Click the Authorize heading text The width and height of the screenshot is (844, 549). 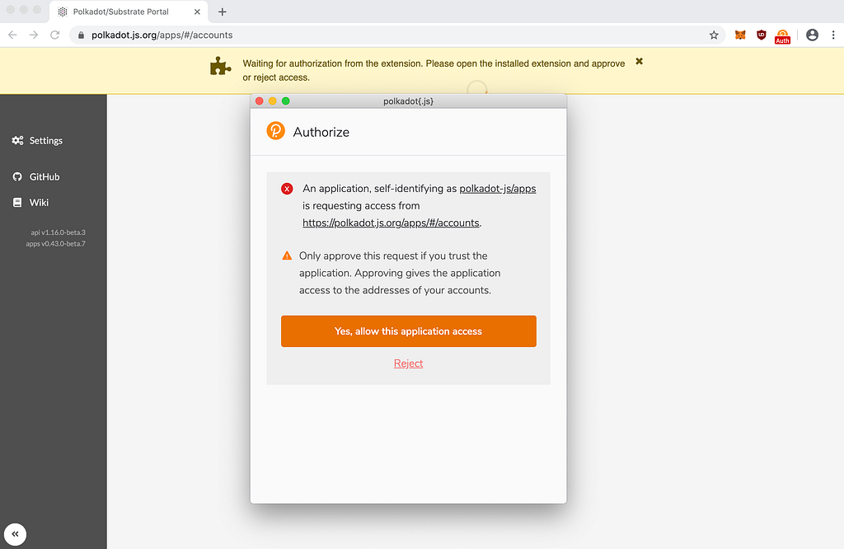(321, 132)
